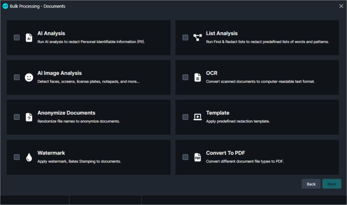The width and height of the screenshot is (347, 205).
Task: Tick the Convert To PDF checkbox
Action: click(185, 157)
